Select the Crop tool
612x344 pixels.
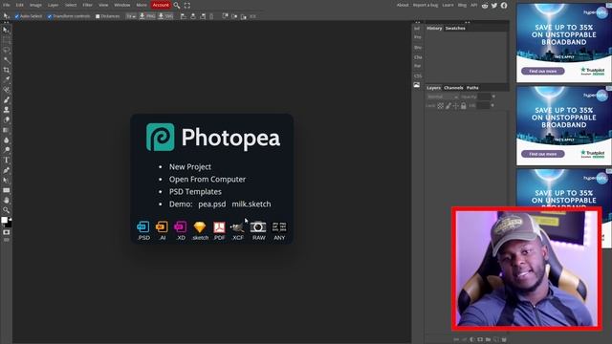point(6,70)
